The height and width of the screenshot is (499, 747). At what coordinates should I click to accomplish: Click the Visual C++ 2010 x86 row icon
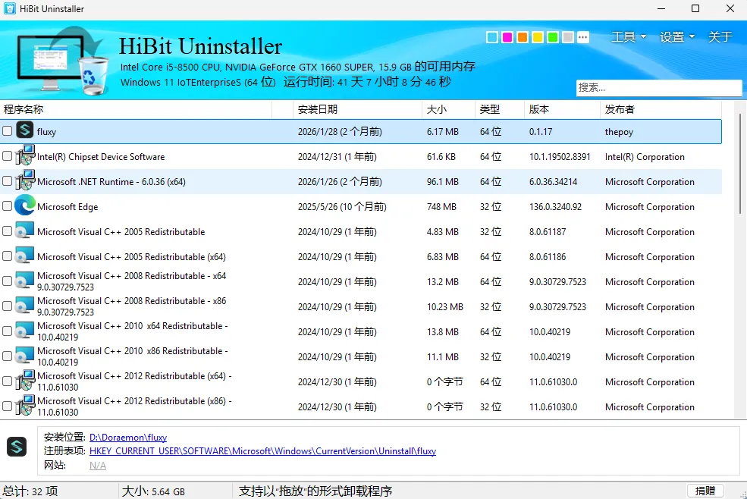pyautogui.click(x=25, y=355)
